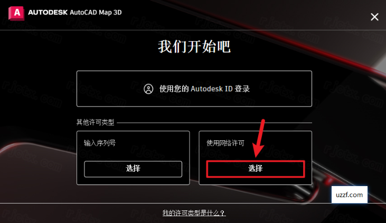
Task: Click the question mark ending the bottom link
Action: pyautogui.click(x=222, y=213)
